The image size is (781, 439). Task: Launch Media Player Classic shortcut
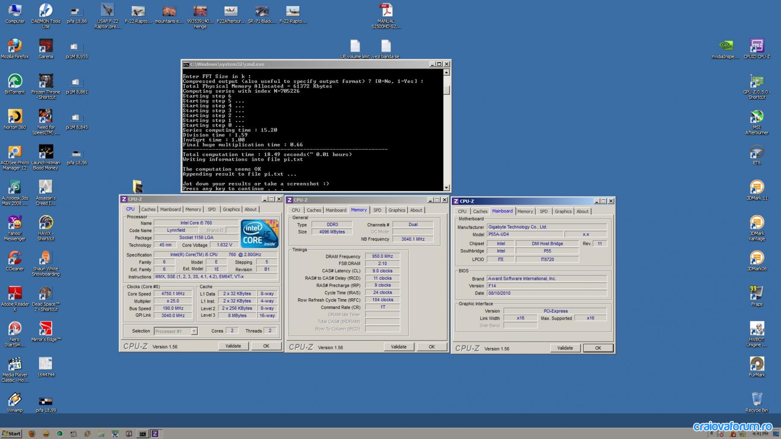(15, 370)
